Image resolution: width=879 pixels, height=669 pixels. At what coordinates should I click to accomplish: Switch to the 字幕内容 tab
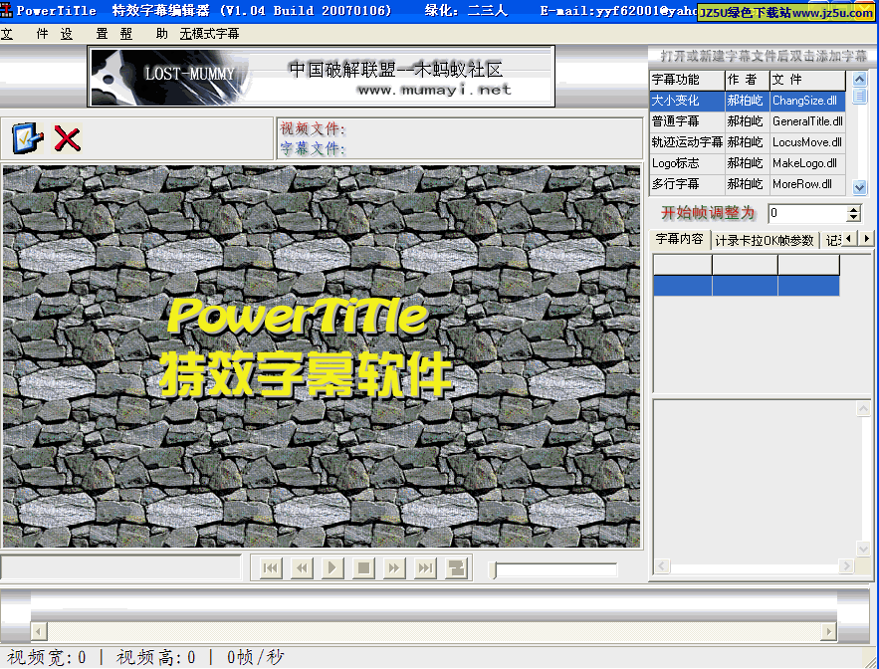click(680, 239)
